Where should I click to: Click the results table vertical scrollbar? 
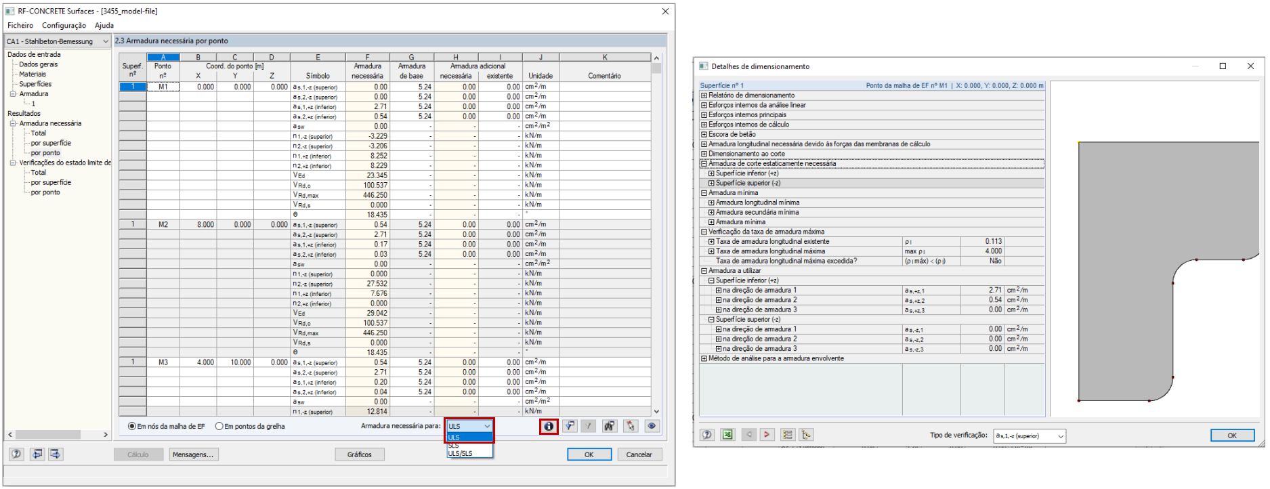pos(656,234)
